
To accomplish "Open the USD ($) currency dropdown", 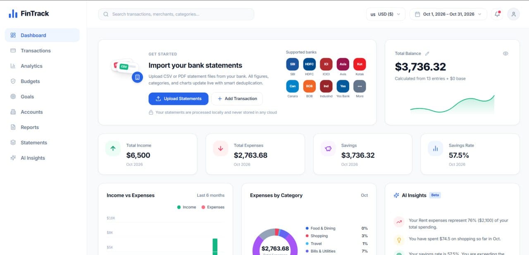I will tap(386, 14).
